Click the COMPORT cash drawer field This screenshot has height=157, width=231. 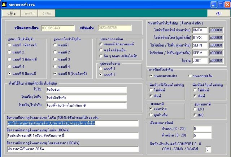pyautogui.click(x=208, y=149)
